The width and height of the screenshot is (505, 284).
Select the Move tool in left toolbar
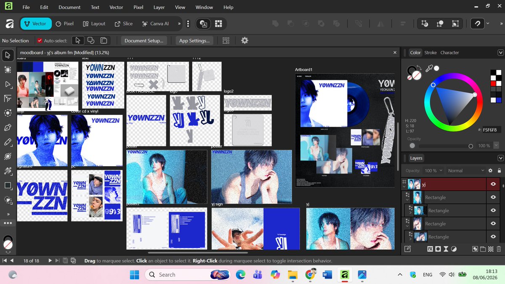click(8, 55)
